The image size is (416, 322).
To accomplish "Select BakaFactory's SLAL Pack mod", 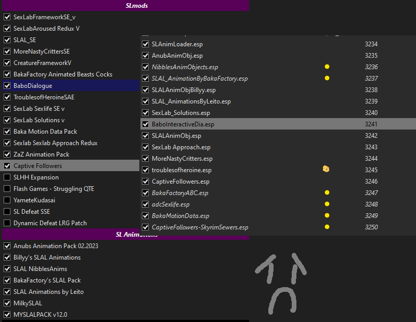I will click(x=47, y=280).
